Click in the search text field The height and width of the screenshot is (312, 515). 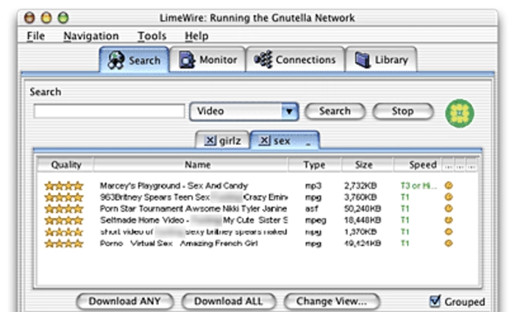[110, 111]
